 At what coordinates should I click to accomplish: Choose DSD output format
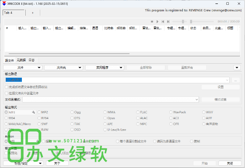point(76,130)
